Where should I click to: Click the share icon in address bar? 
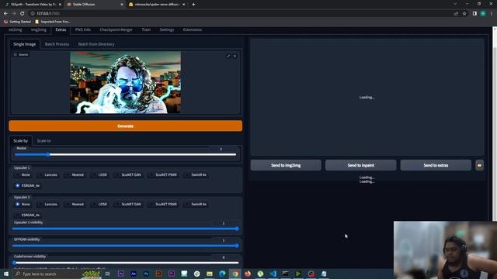point(456,14)
